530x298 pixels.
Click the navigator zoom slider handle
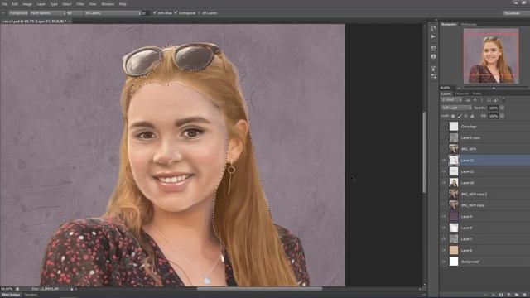[x=494, y=89]
